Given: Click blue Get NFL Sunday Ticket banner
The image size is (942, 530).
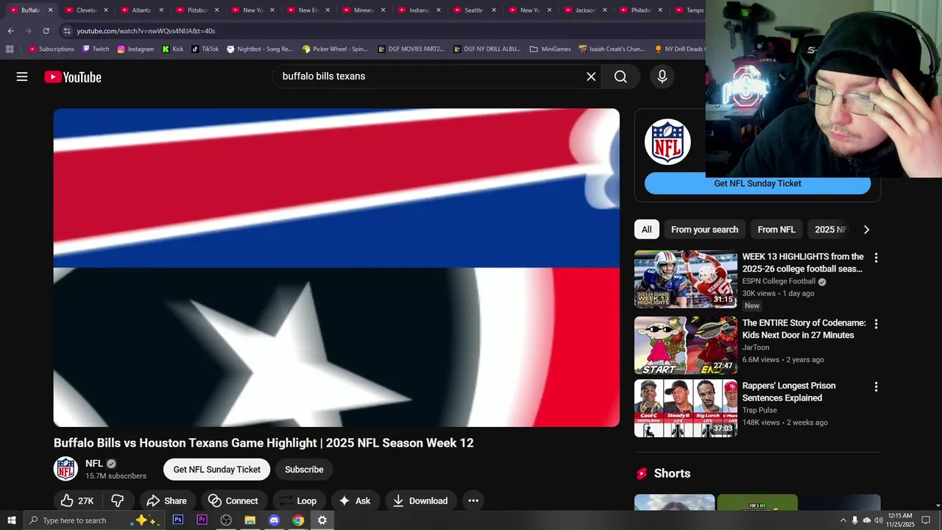Looking at the screenshot, I should (757, 184).
